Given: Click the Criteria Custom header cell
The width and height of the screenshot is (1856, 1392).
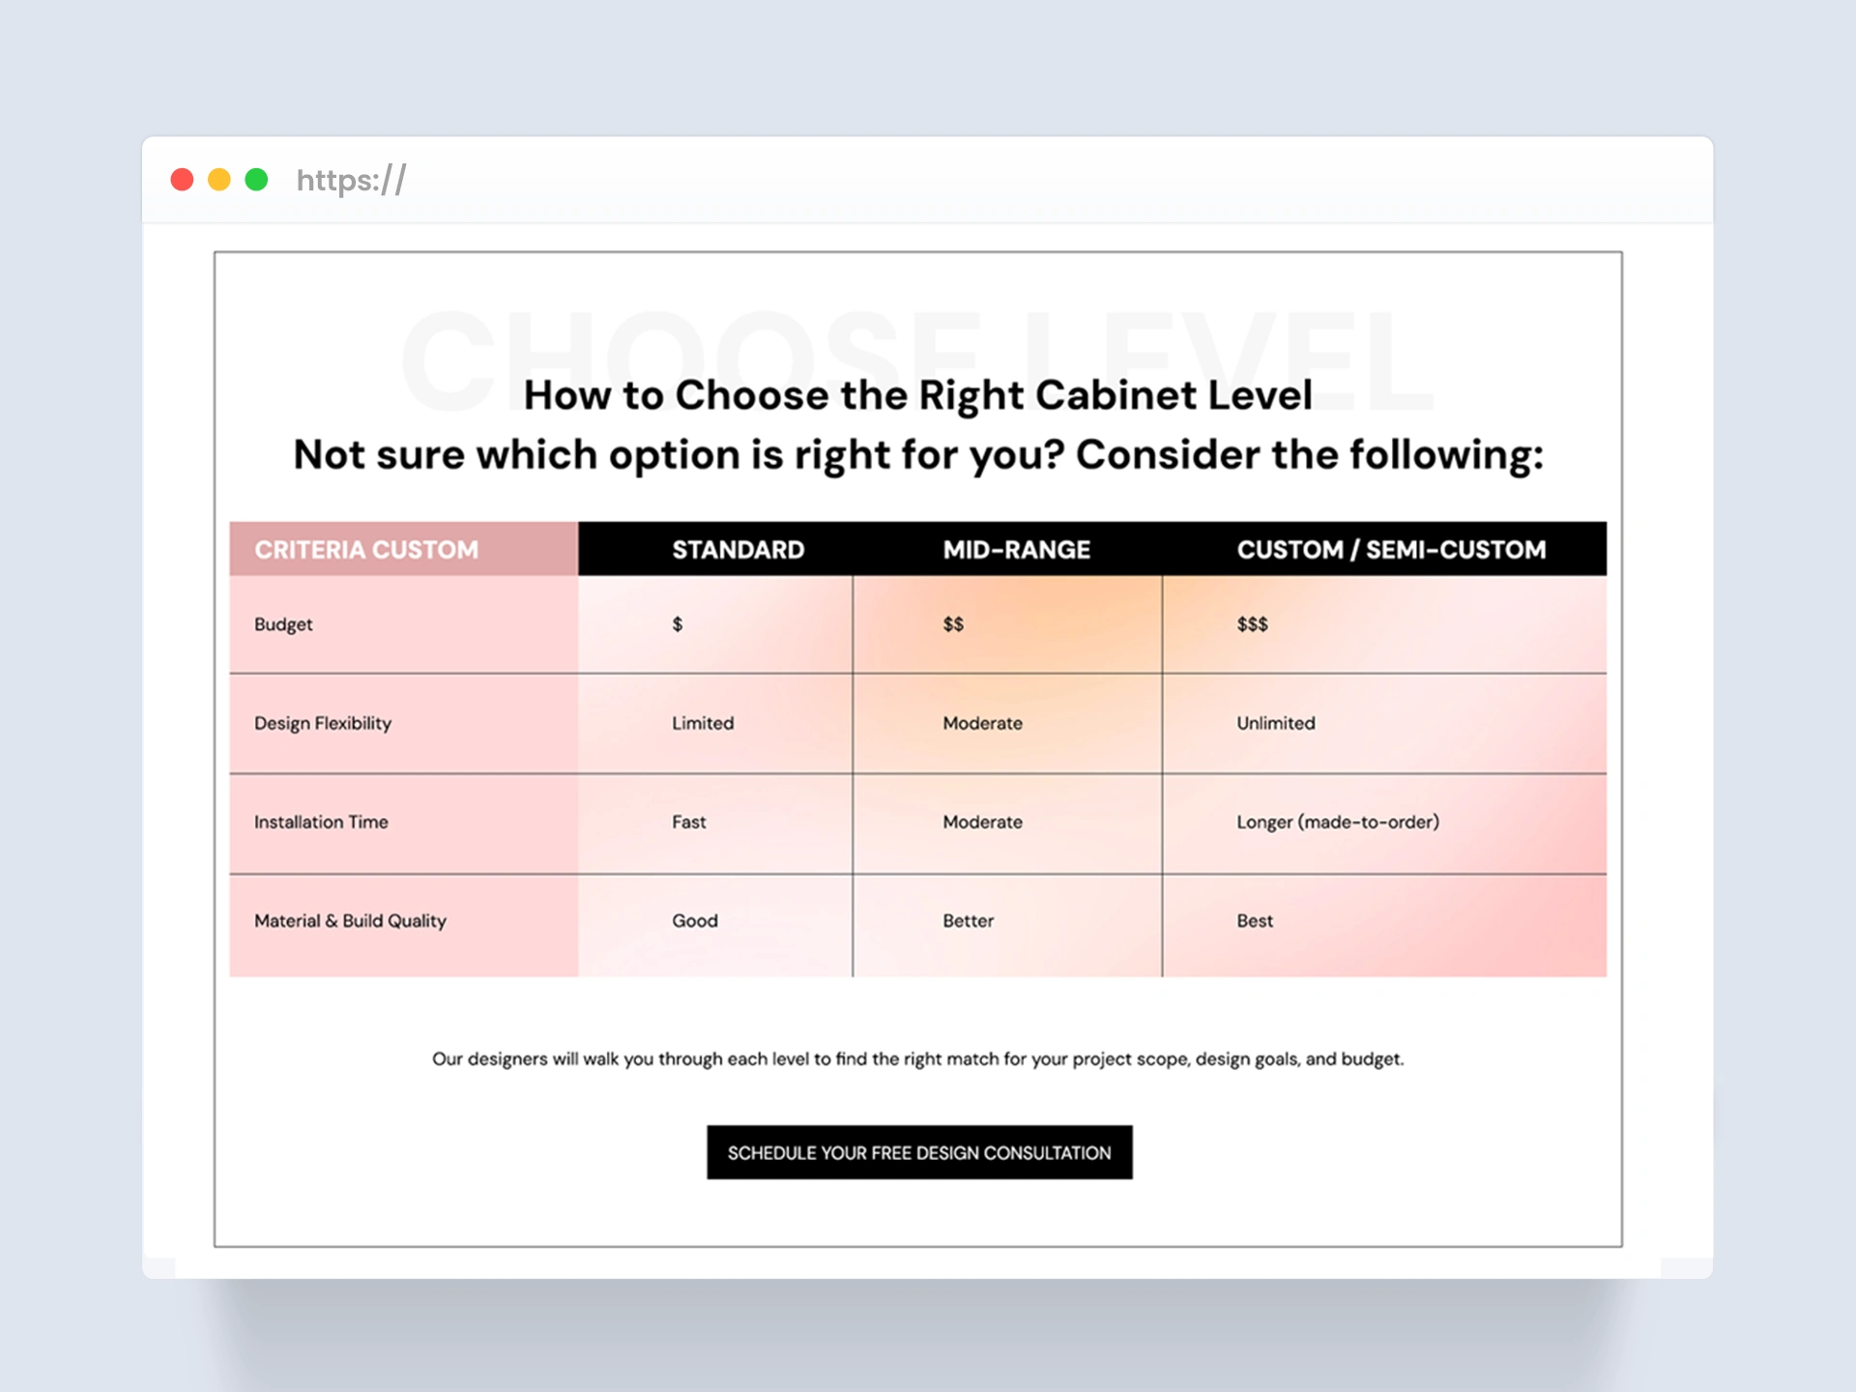Looking at the screenshot, I should coord(366,550).
